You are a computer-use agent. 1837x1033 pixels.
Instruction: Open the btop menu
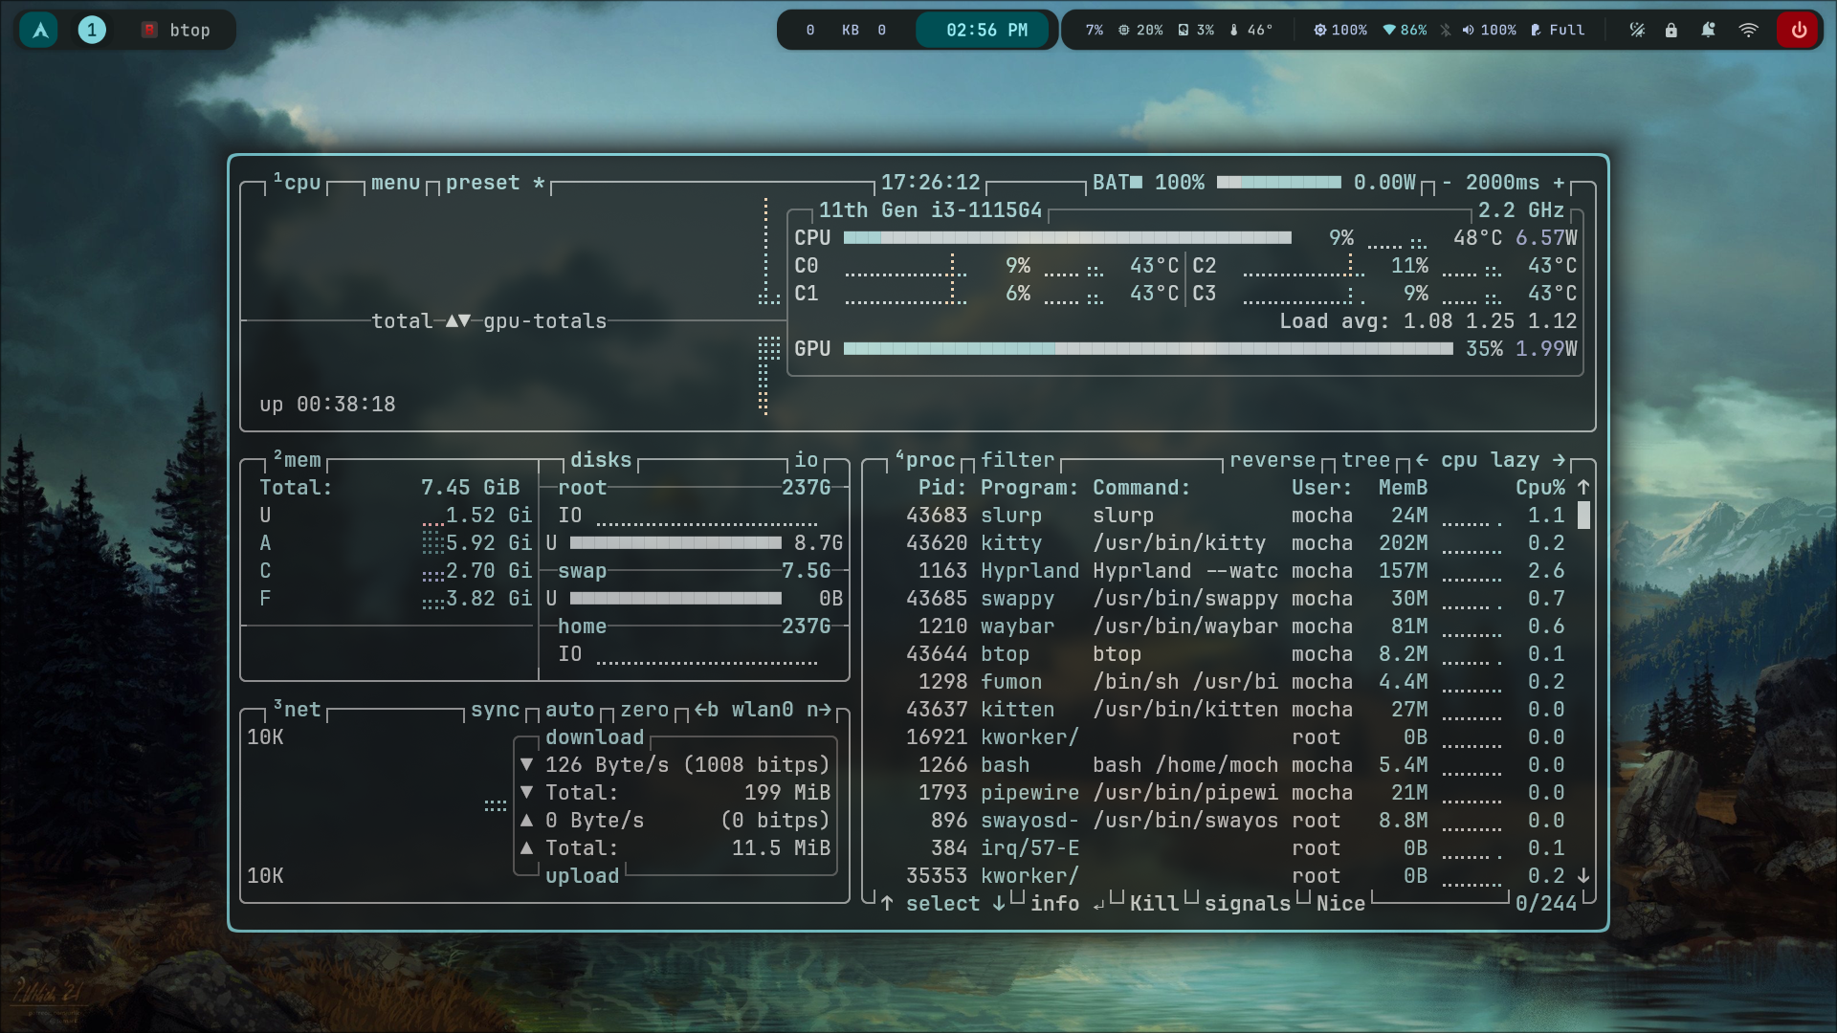(395, 183)
